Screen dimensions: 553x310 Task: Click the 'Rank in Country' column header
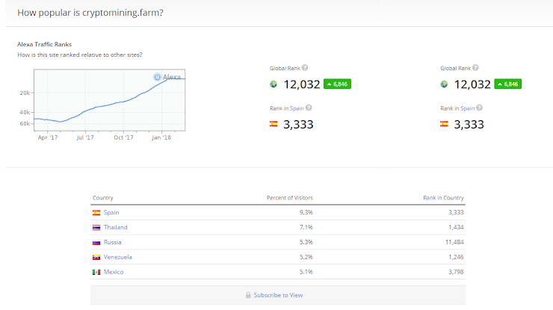443,198
